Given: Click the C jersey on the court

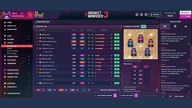Looking at the screenshot, I should coord(147,52).
